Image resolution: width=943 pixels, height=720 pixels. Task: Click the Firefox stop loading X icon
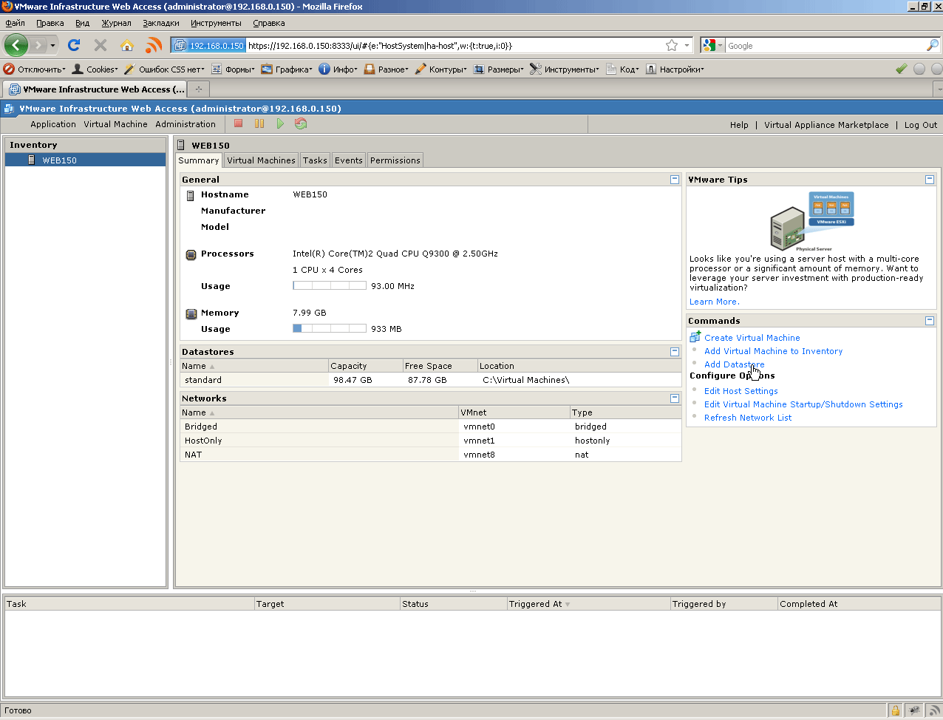point(101,46)
